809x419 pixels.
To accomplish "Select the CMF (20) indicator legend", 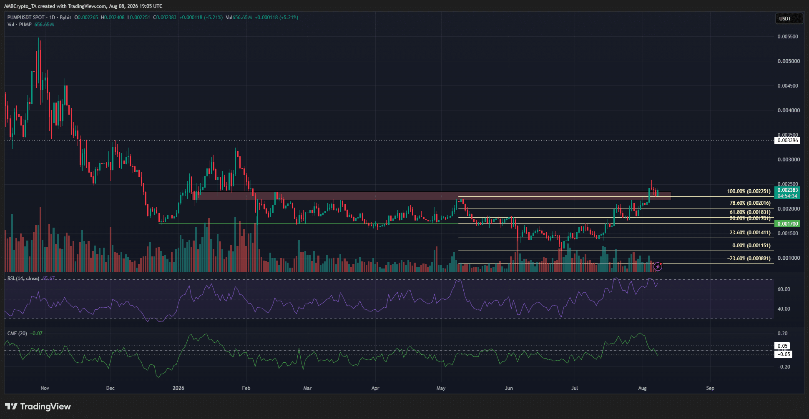I will (17, 334).
